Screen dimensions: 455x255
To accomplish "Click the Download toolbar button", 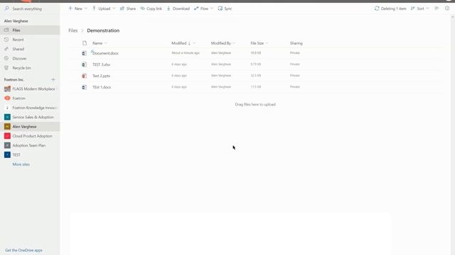I will click(178, 8).
